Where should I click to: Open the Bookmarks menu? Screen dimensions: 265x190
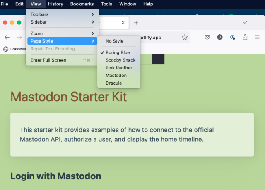pyautogui.click(x=82, y=4)
